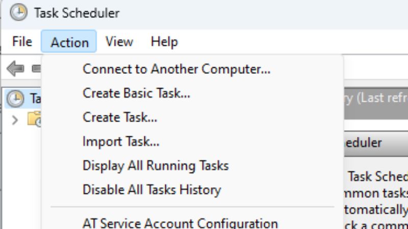Choose Connect to Another Computer
The height and width of the screenshot is (229, 408).
tap(176, 69)
